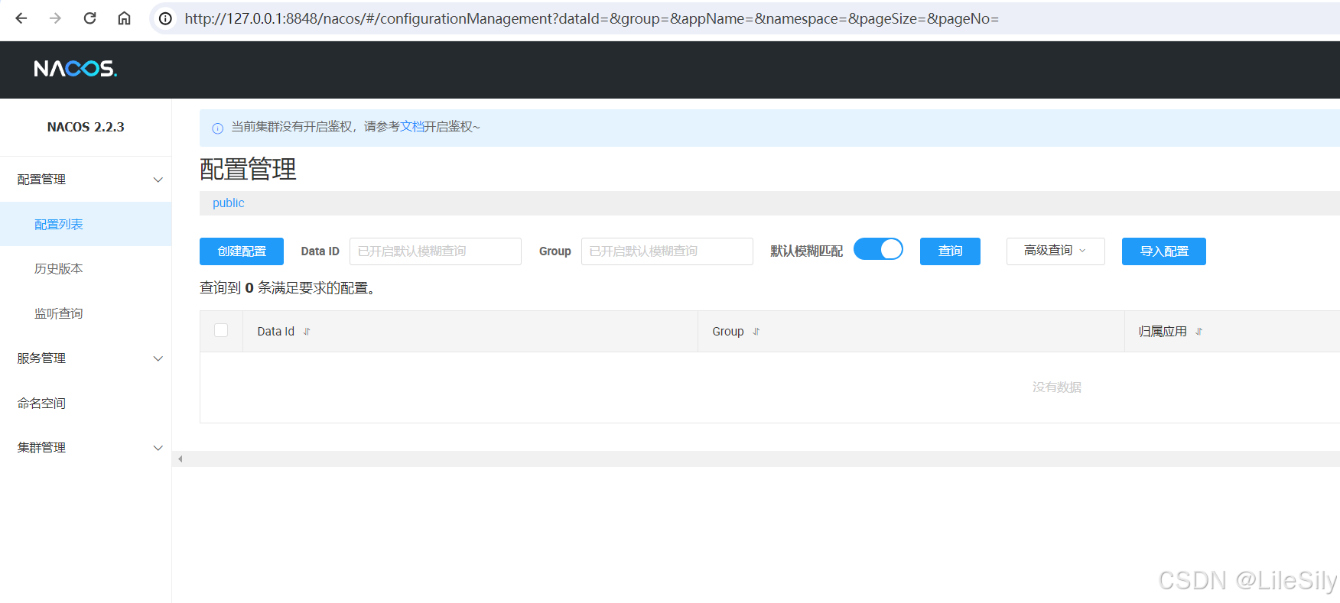Select 配置列表 in sidebar
The height and width of the screenshot is (603, 1340).
coord(86,224)
